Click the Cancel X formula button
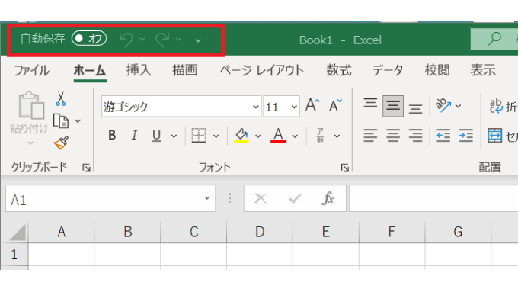The image size is (518, 292). pos(261,199)
